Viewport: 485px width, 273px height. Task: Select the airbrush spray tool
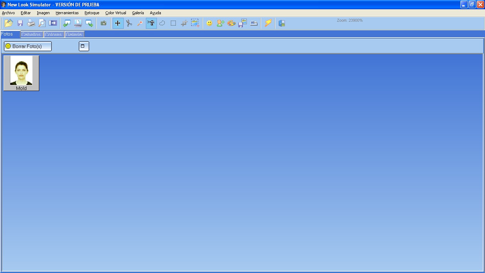click(x=151, y=23)
